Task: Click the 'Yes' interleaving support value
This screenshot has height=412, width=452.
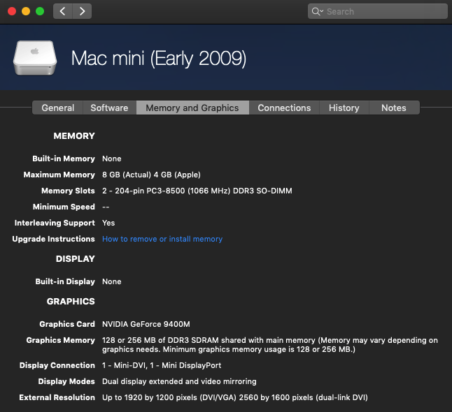Action: 108,223
